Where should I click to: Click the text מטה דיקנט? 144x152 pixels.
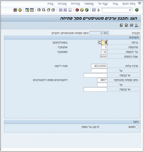click(x=61, y=66)
